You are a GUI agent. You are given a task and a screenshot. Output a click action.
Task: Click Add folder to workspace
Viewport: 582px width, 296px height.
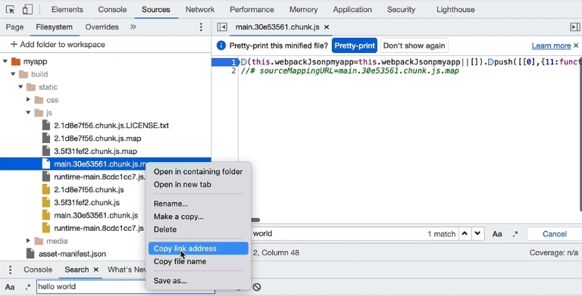click(62, 45)
